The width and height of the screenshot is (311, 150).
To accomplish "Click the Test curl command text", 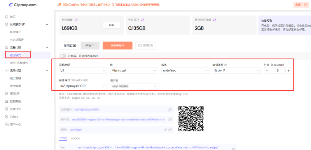I will 148,147.
